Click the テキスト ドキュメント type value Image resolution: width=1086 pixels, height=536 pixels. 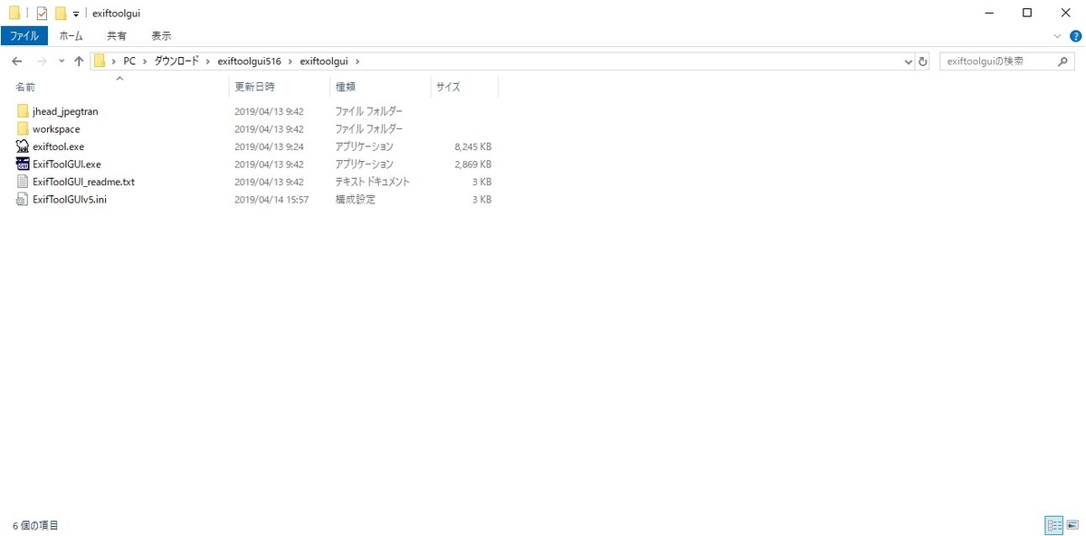click(x=373, y=182)
